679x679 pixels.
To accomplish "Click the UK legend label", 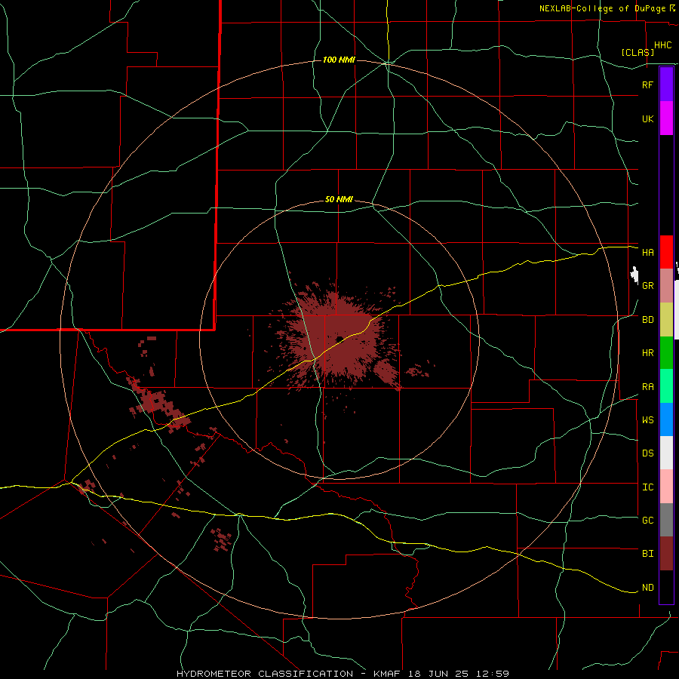I will 647,118.
